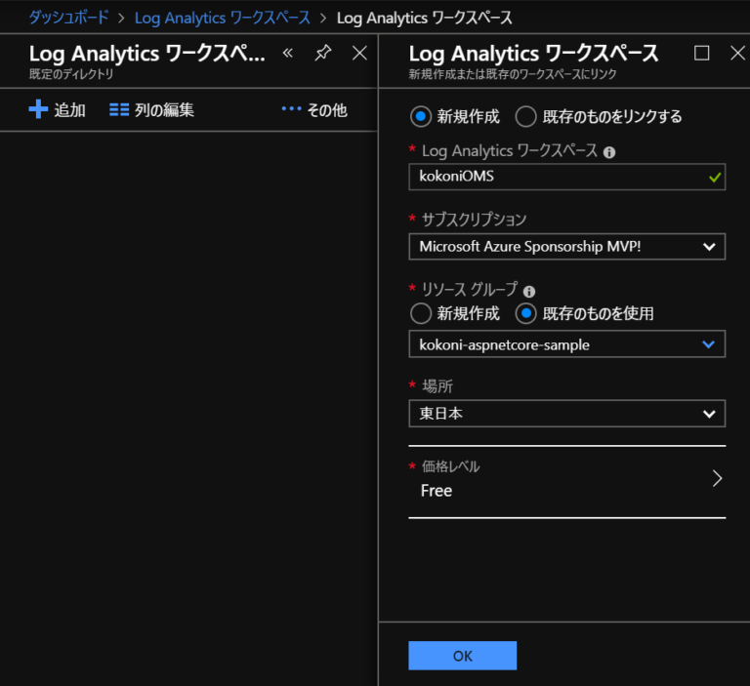
Task: Choose 新規作成 under resource group
Action: 421,313
